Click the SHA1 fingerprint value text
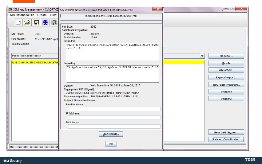This screenshot has width=262, height=164. (x=103, y=93)
